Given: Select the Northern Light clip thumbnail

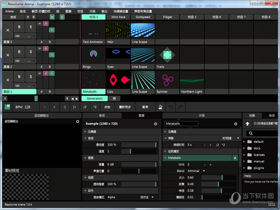Looking at the screenshot, I should click(x=192, y=80).
